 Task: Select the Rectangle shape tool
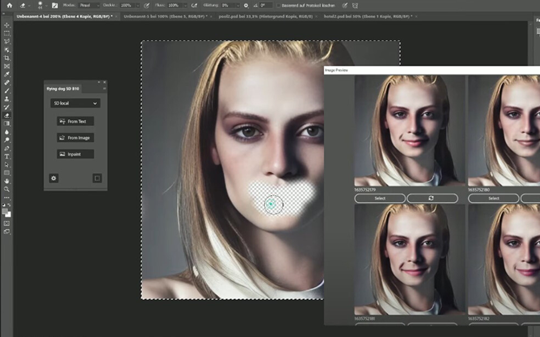(6, 173)
